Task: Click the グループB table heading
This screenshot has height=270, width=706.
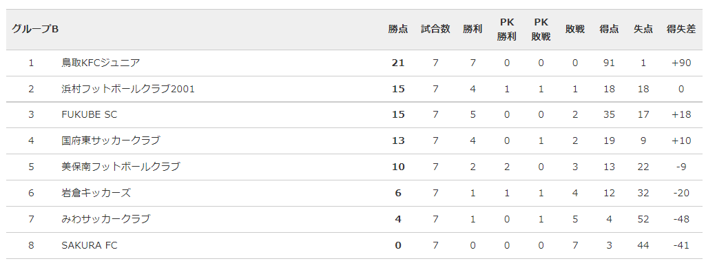Action: click(x=35, y=29)
